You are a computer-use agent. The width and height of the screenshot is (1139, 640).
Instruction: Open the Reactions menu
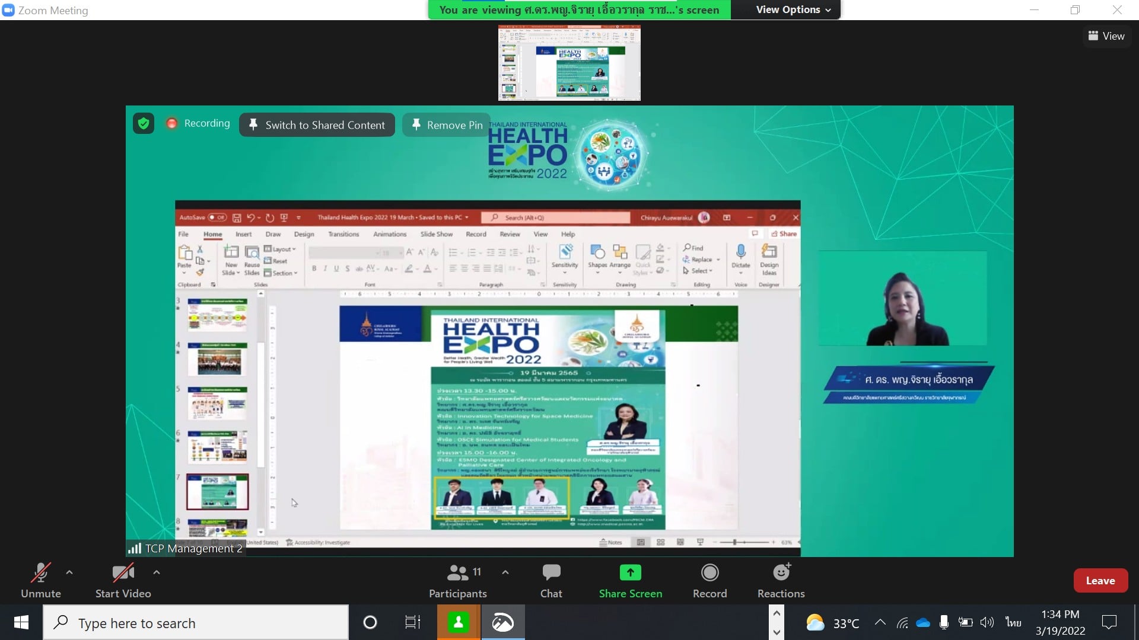point(781,580)
